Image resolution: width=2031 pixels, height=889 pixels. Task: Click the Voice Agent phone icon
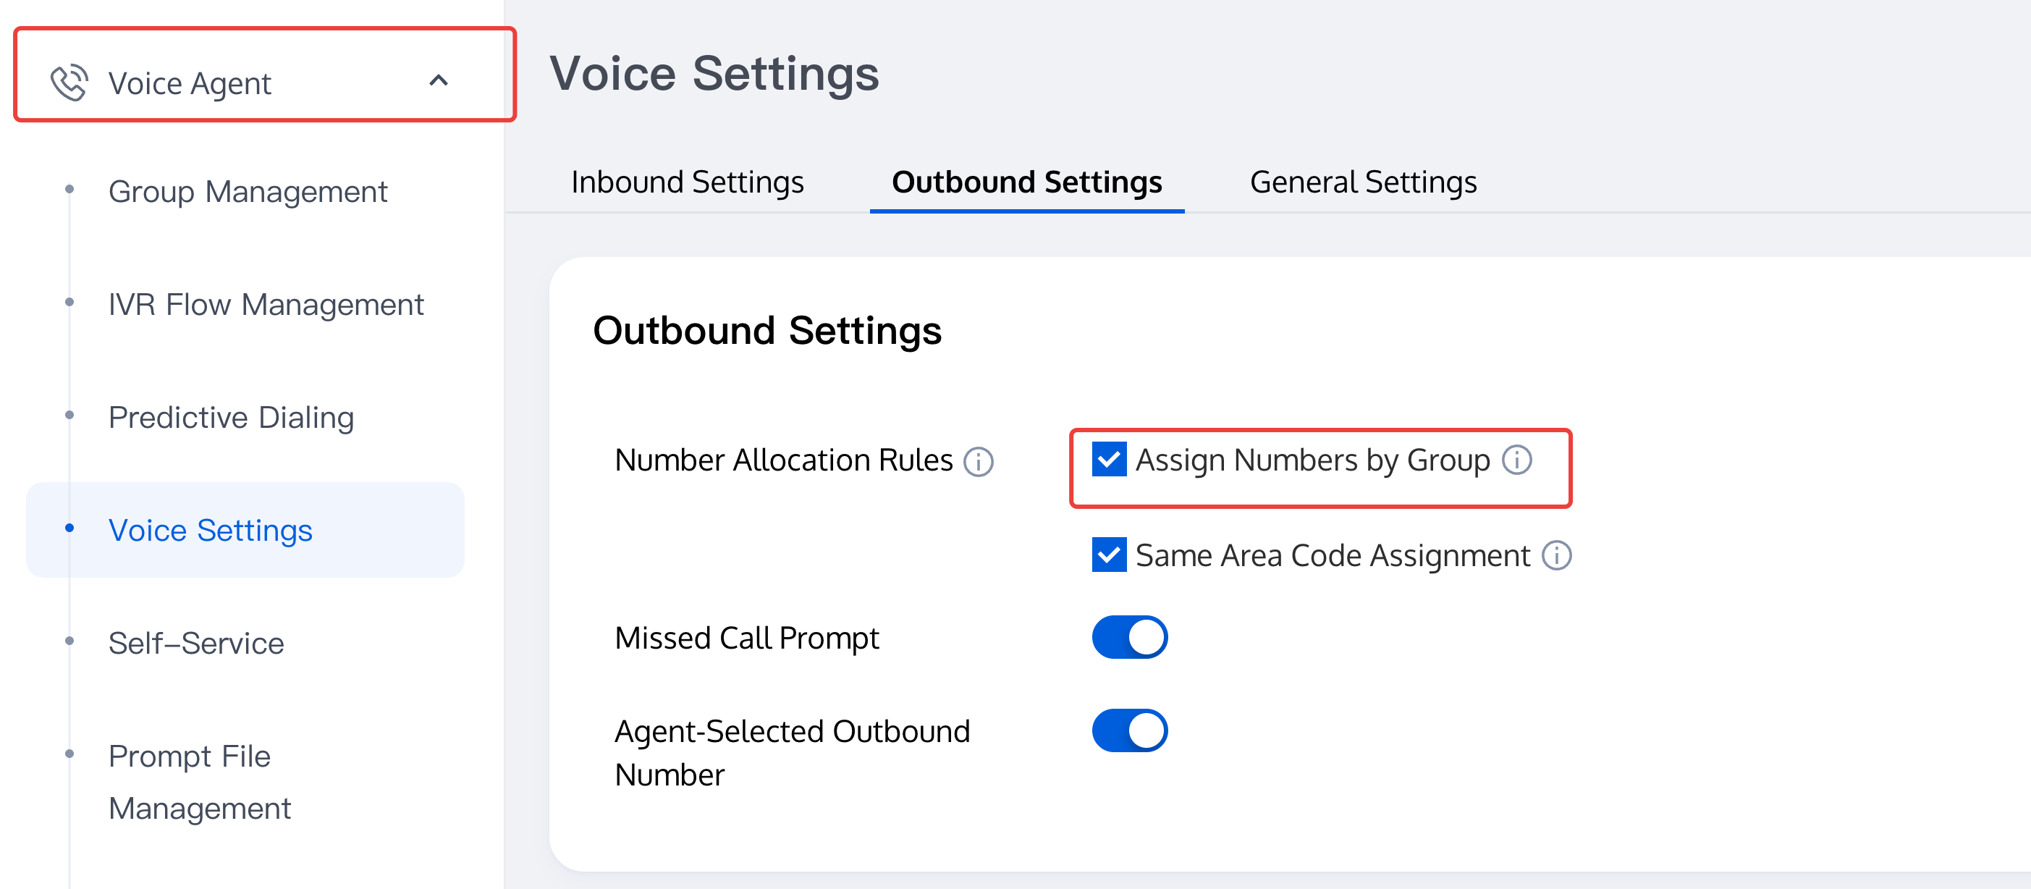69,83
